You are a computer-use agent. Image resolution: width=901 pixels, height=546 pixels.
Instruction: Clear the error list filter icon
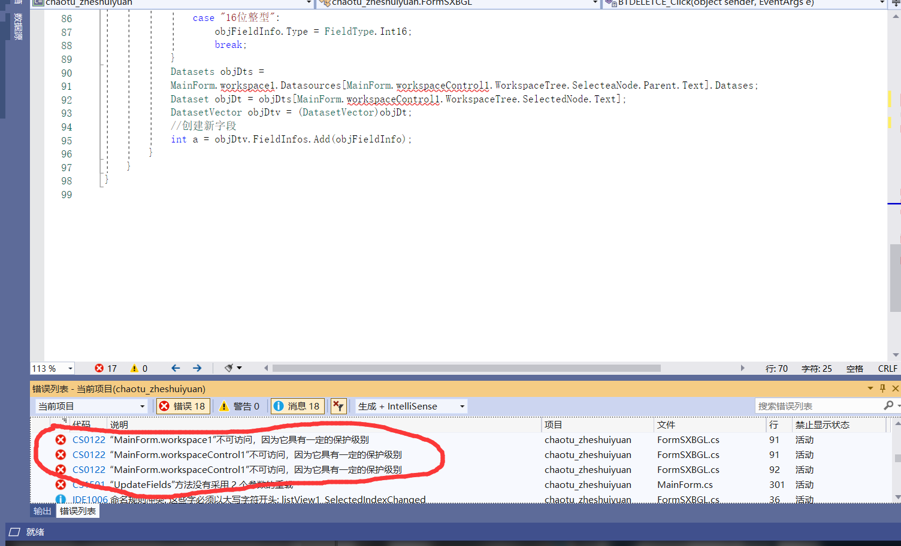tap(338, 406)
